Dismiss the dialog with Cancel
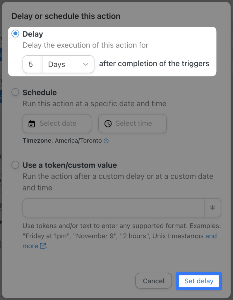Screen dimensions: 233x300 (x=153, y=281)
